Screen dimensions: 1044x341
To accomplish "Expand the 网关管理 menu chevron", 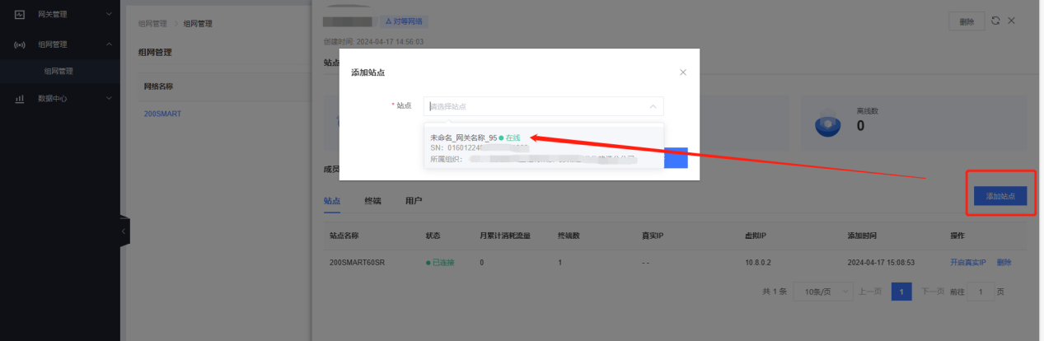I will click(109, 14).
